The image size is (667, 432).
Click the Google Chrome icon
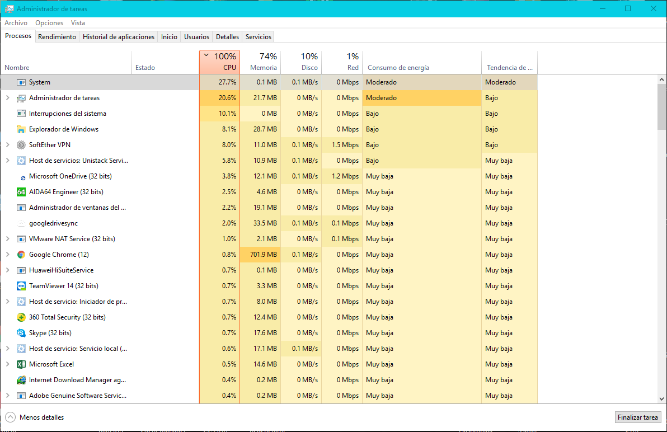[21, 255]
